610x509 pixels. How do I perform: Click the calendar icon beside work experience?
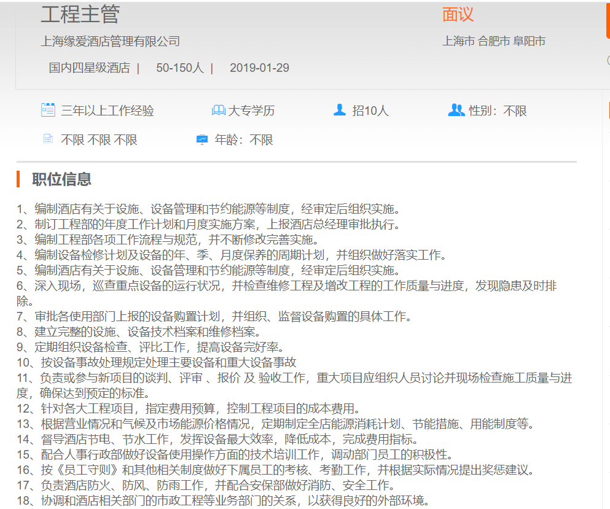48,111
